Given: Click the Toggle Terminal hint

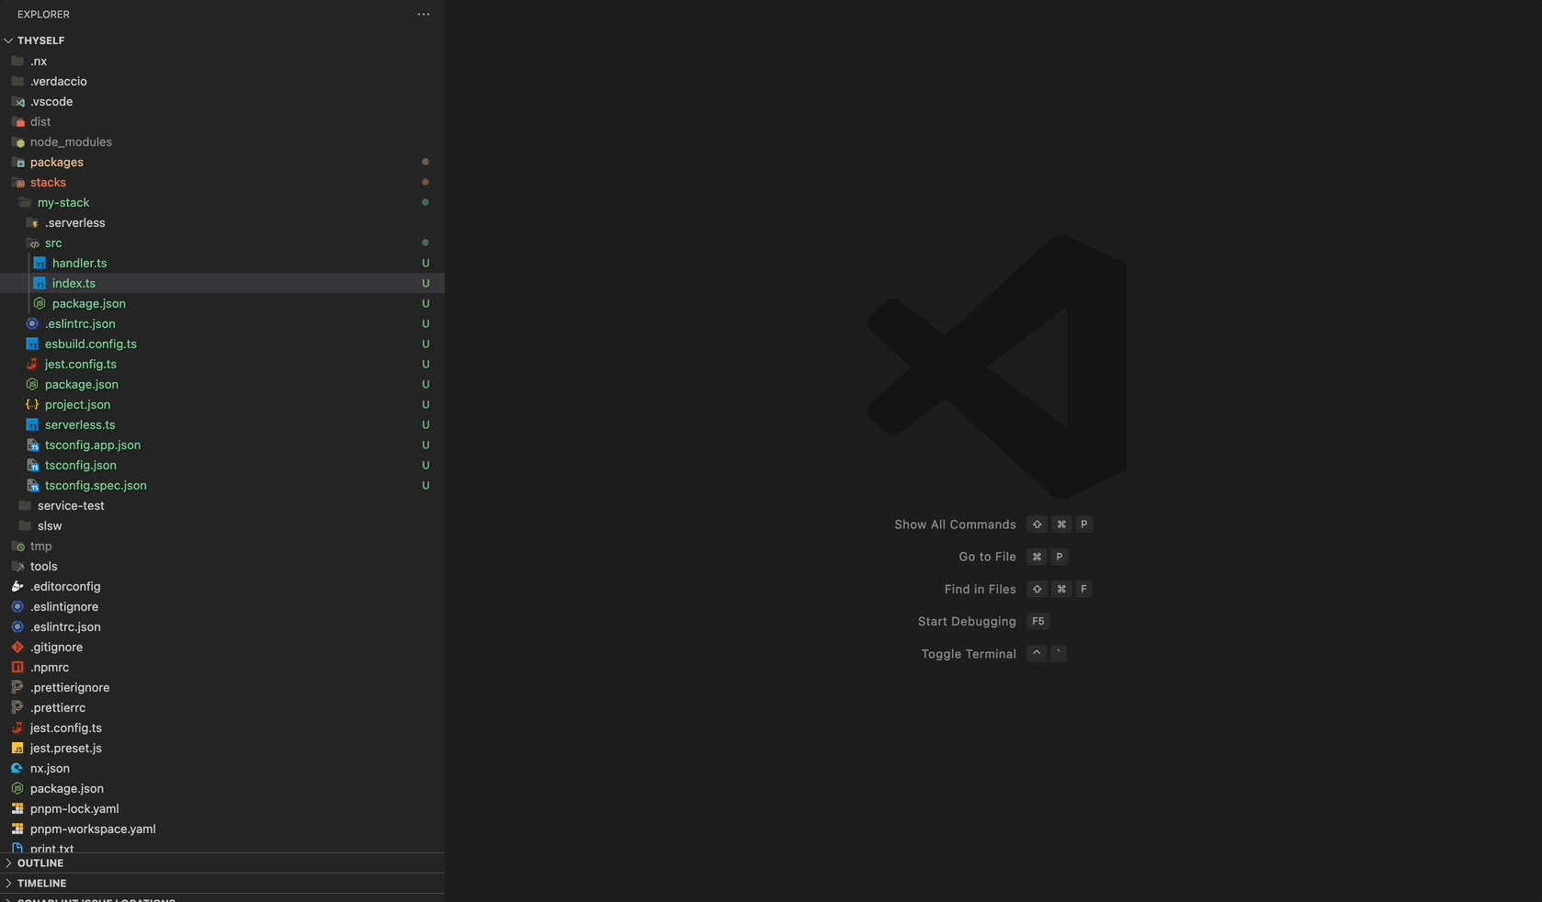Looking at the screenshot, I should tap(969, 654).
